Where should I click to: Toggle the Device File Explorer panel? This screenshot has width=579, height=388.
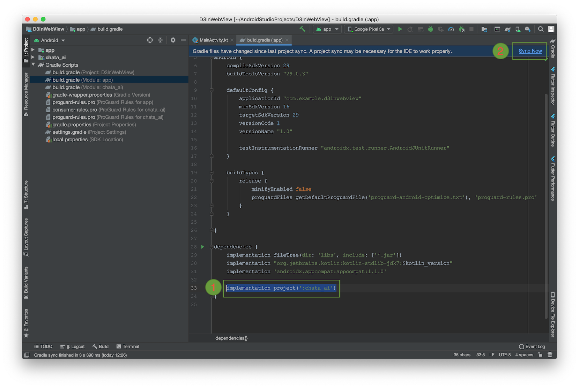tap(553, 315)
